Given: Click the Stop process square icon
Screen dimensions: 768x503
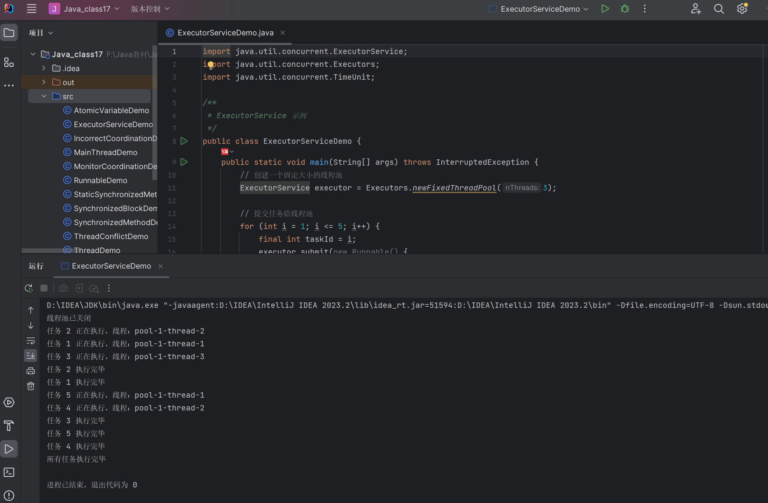Looking at the screenshot, I should point(44,288).
